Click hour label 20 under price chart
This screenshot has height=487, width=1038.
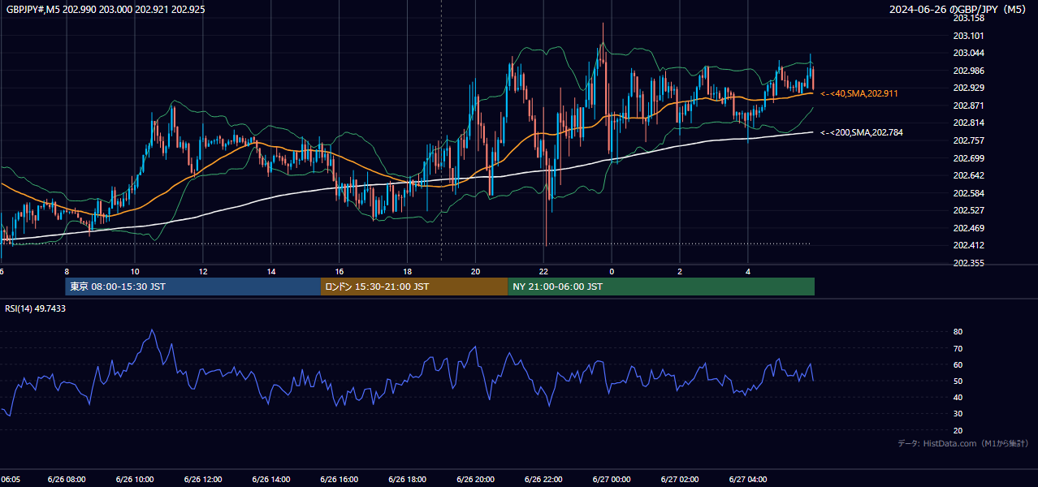(x=476, y=272)
